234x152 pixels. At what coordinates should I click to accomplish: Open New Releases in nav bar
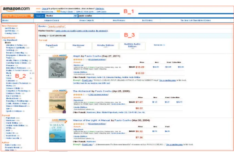tap(119, 20)
